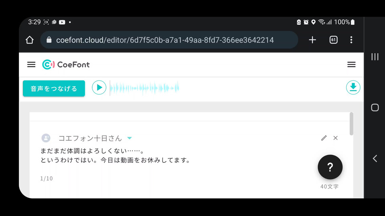Open the left hamburger menu beside CoeFont logo
385x216 pixels.
(x=31, y=64)
